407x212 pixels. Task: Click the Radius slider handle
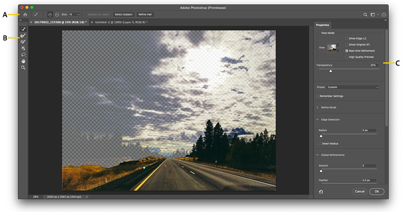click(321, 136)
